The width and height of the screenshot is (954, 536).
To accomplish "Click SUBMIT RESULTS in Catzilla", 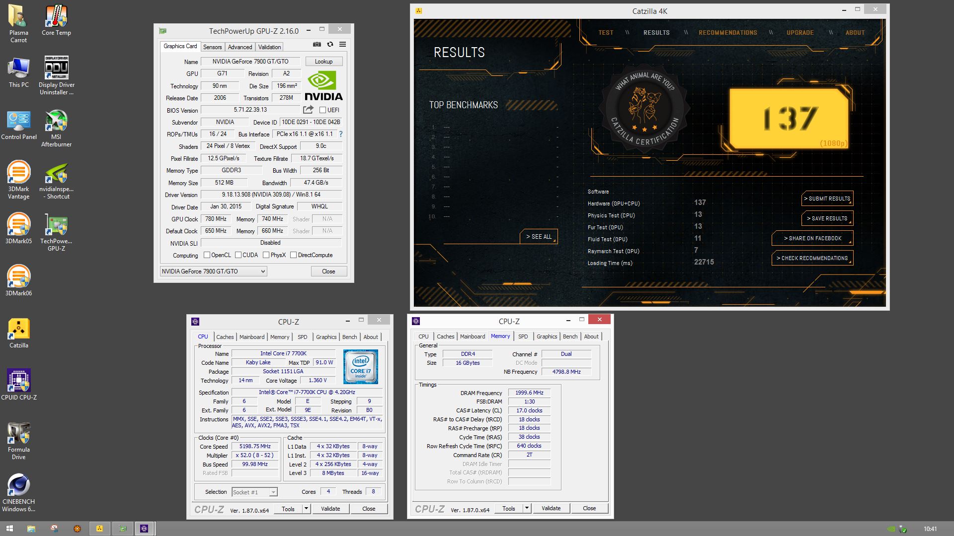I will click(827, 199).
